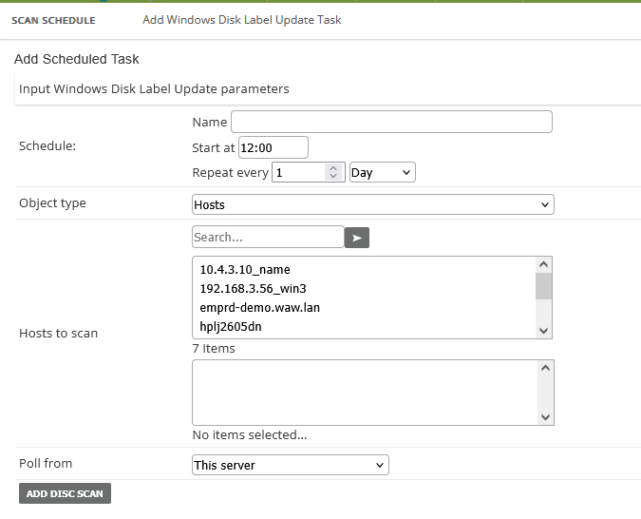Focus the Start at time field
The width and height of the screenshot is (641, 519).
point(273,147)
